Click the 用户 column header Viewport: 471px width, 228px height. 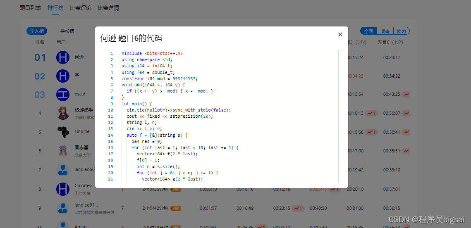[x=61, y=42]
